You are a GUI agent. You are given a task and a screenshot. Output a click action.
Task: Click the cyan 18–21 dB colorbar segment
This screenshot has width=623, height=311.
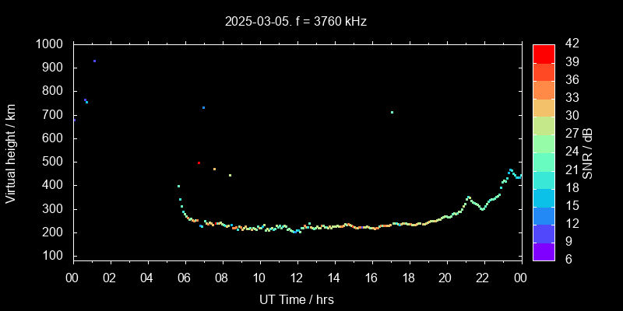(x=544, y=179)
